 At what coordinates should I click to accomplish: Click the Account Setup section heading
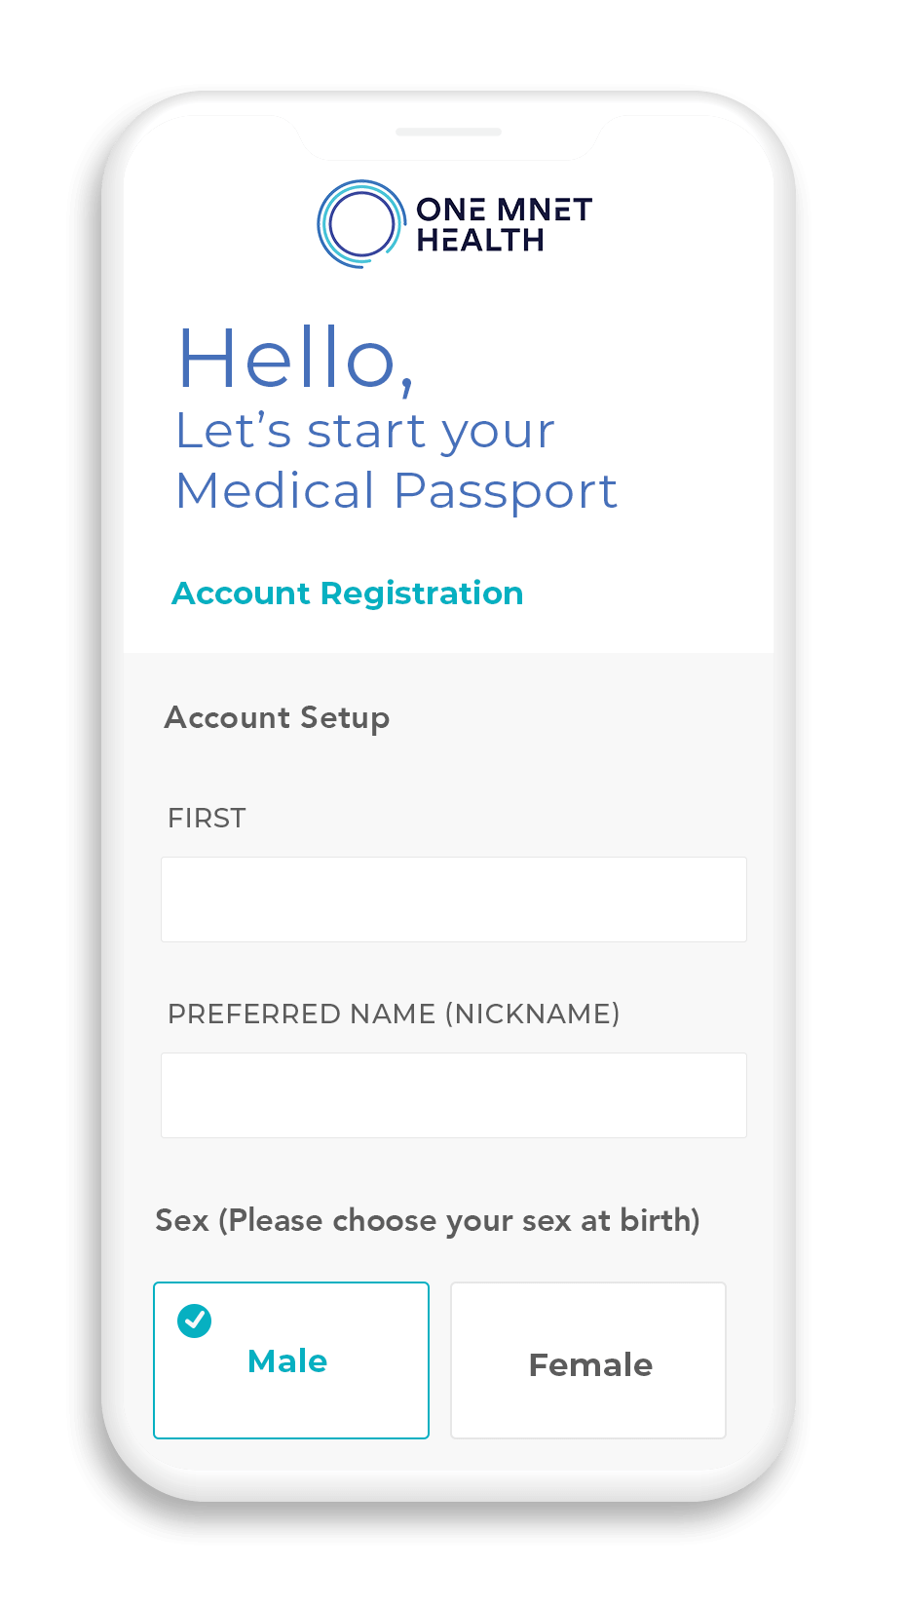pos(277,717)
